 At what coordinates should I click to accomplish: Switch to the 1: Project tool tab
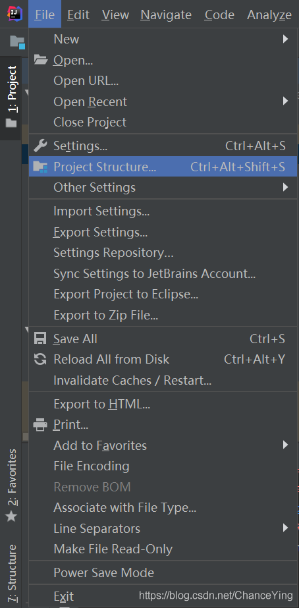[11, 98]
